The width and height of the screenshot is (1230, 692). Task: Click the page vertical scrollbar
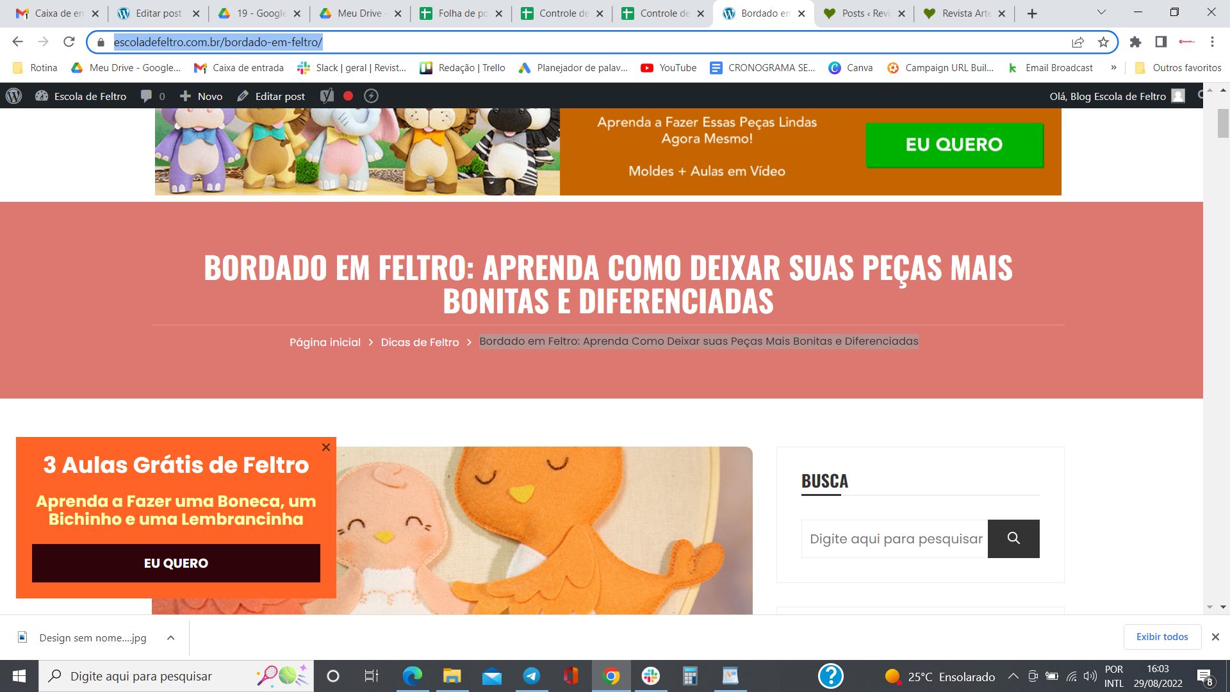[x=1223, y=123]
